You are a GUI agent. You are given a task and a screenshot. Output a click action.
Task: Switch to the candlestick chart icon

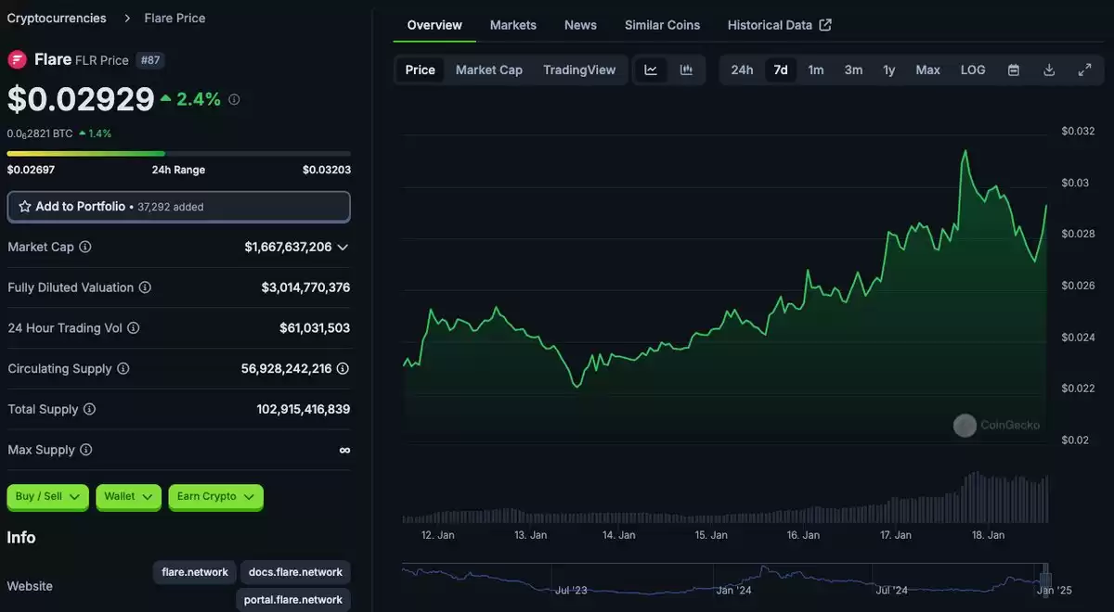686,70
